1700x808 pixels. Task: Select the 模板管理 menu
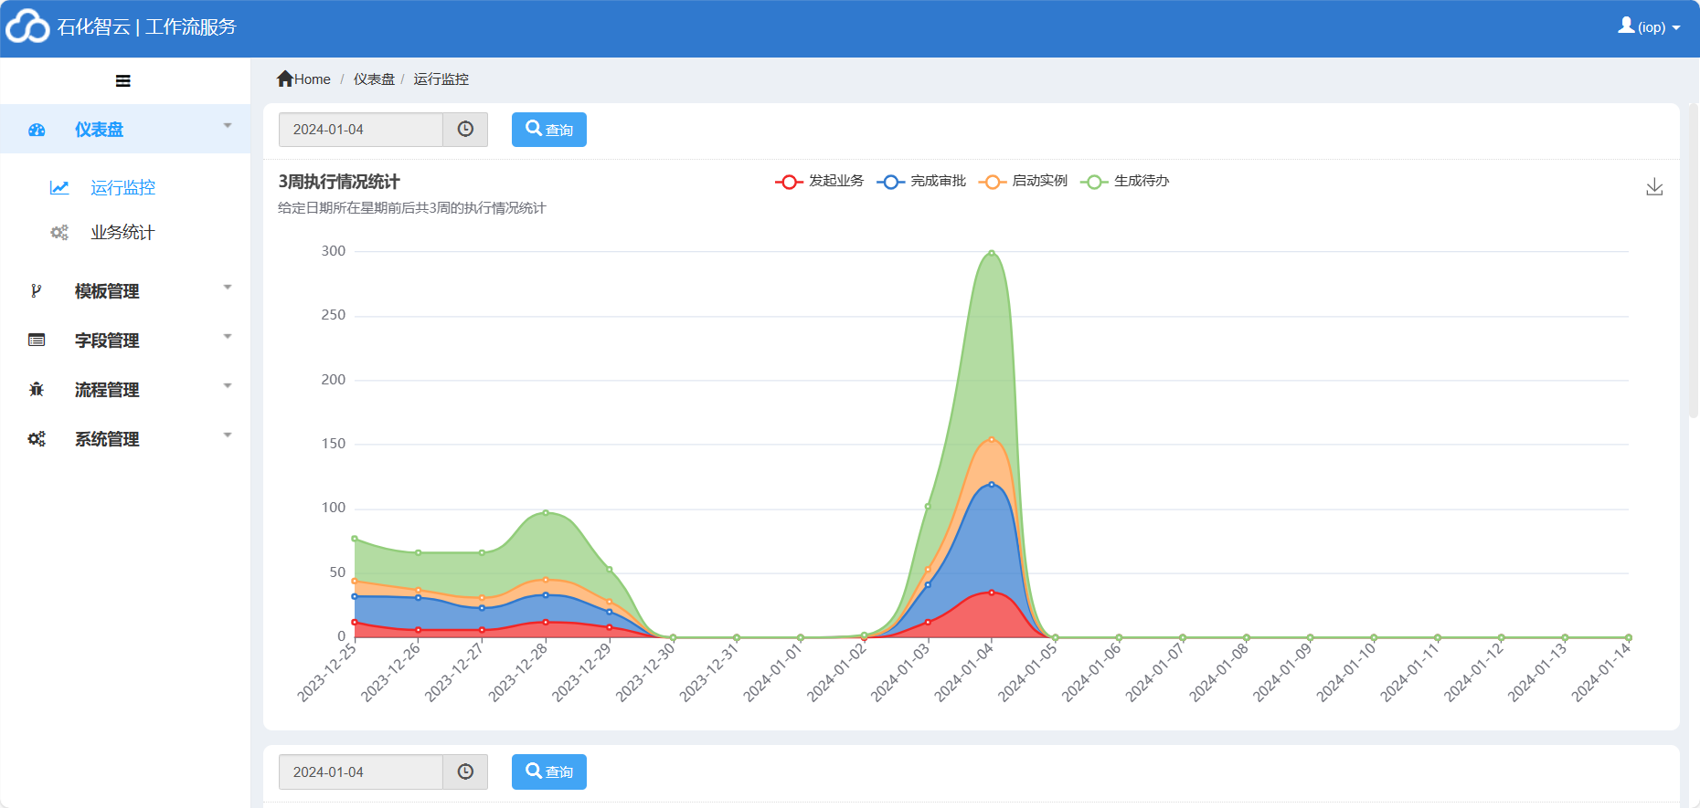point(107,291)
